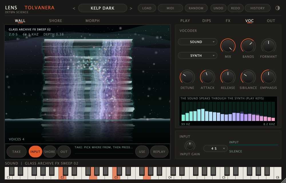Click the RELEASE knob
286x183 pixels.
point(228,77)
